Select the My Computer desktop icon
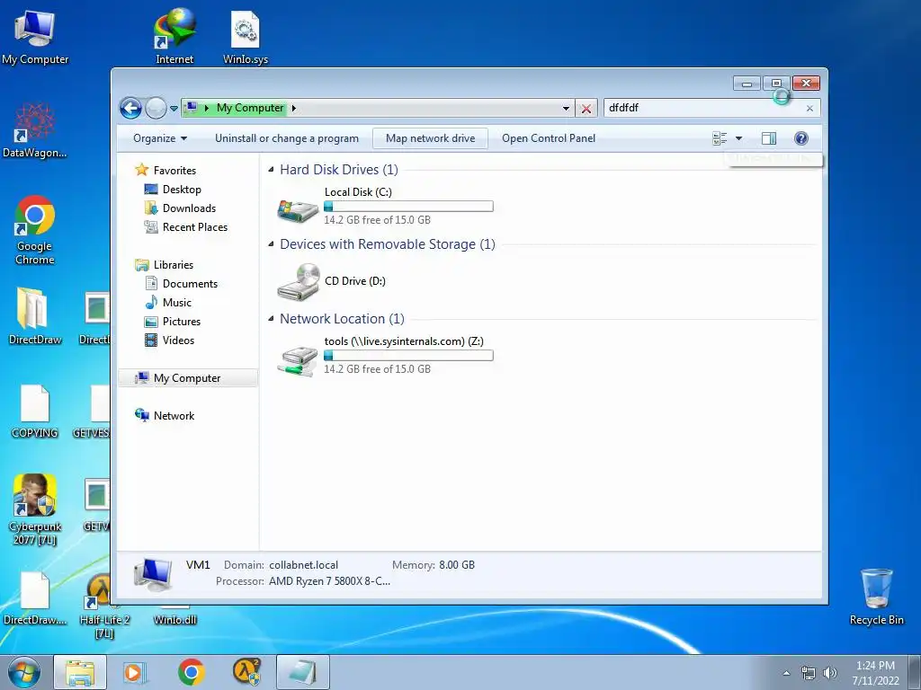 pyautogui.click(x=35, y=37)
